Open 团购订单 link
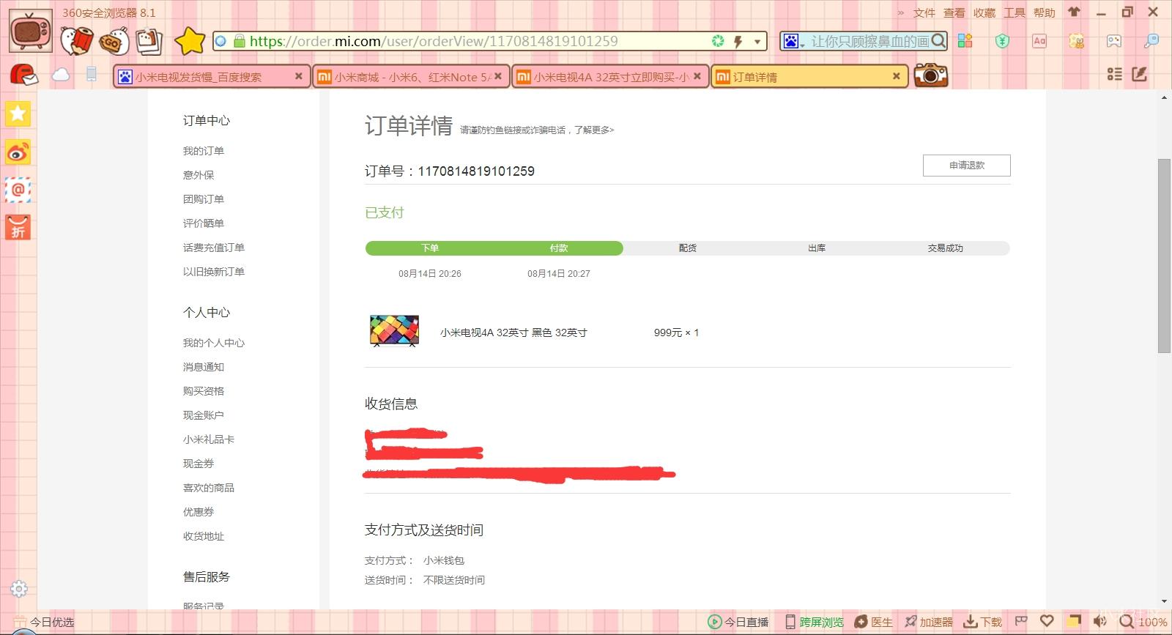 [204, 199]
